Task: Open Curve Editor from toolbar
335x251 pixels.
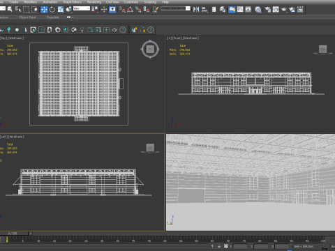Action: (240, 10)
